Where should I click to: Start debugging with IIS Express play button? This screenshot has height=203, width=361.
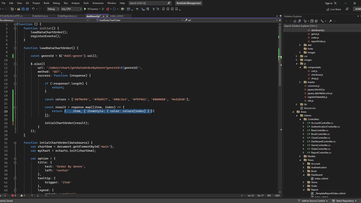(x=85, y=9)
